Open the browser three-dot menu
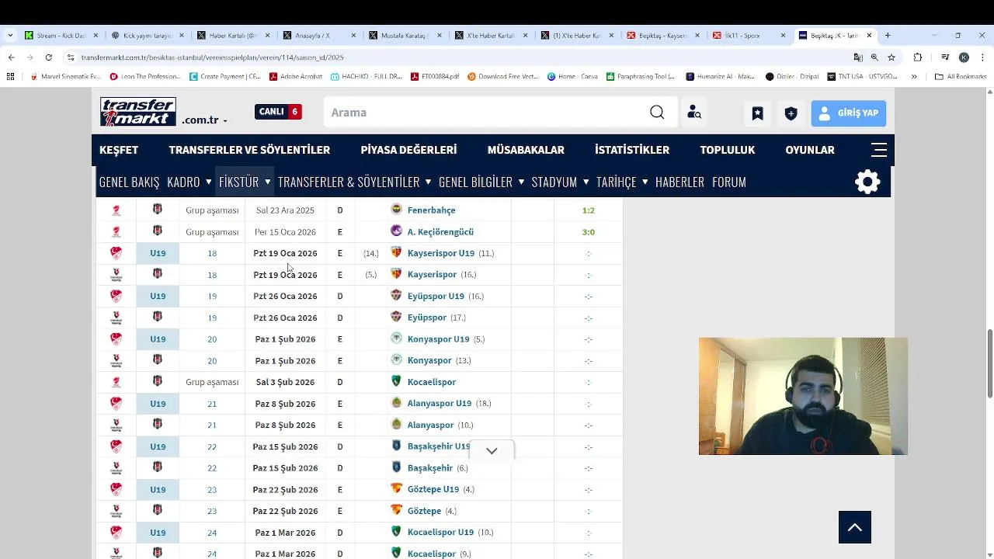Image resolution: width=994 pixels, height=559 pixels. (982, 57)
